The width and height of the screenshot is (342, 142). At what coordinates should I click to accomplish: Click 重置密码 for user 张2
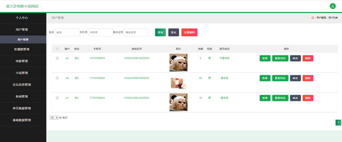(280, 78)
